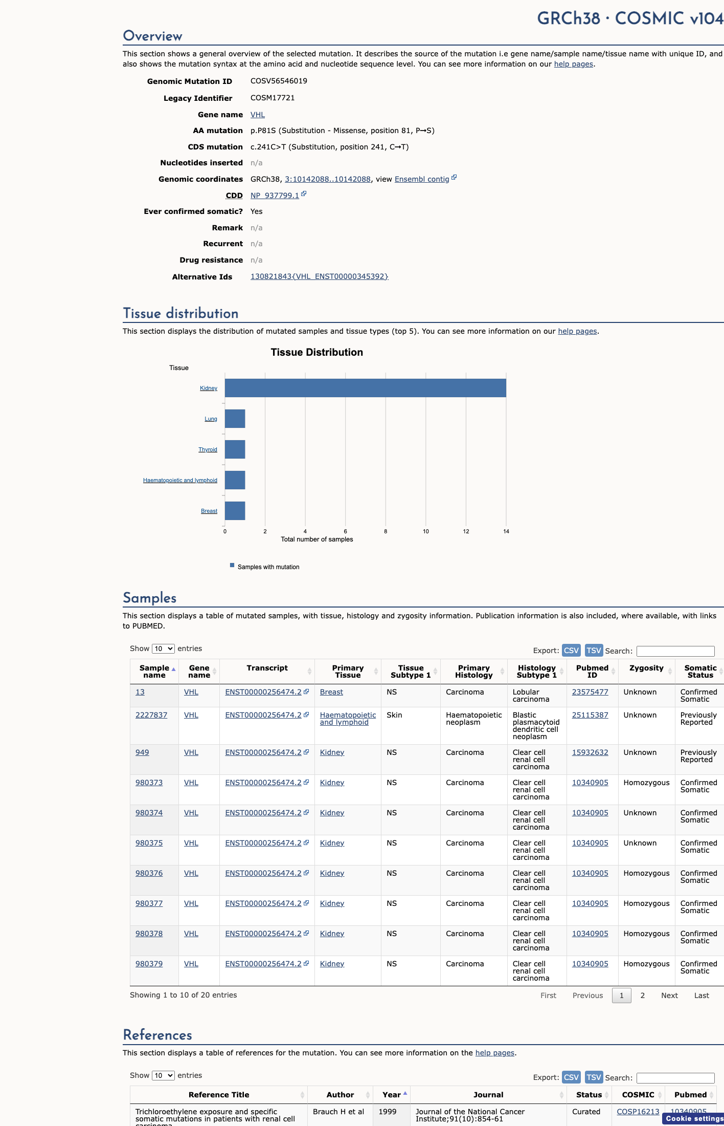Export Samples table as CSV
724x1126 pixels.
tap(571, 651)
